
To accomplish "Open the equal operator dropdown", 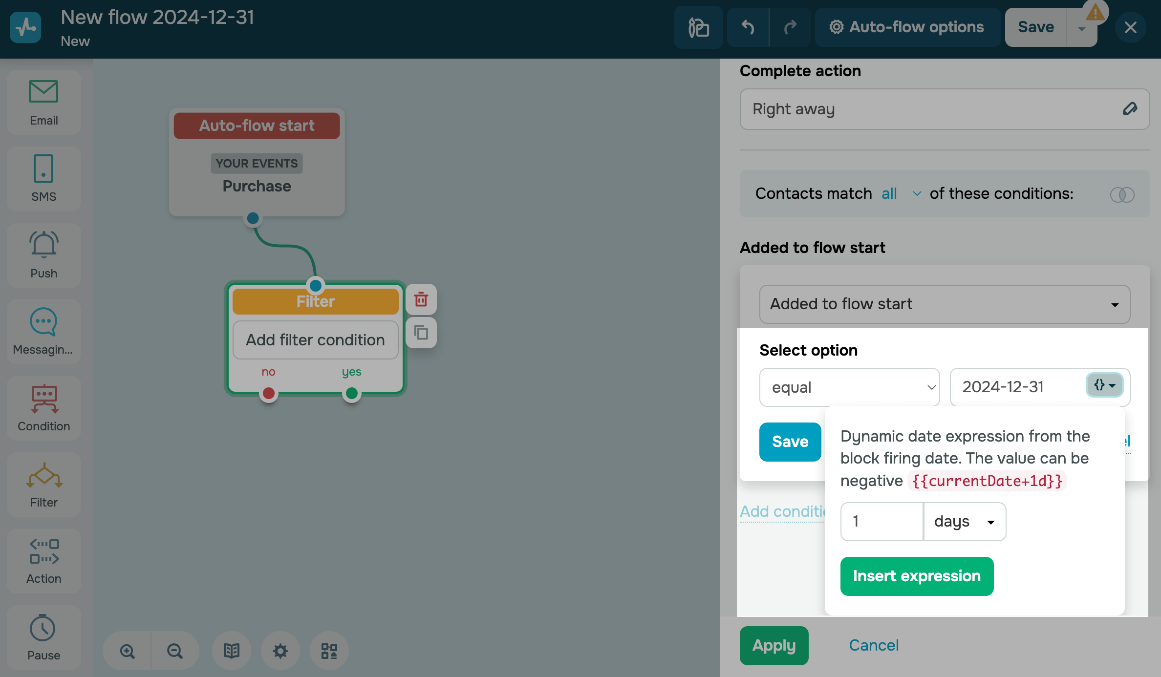I will click(x=849, y=387).
